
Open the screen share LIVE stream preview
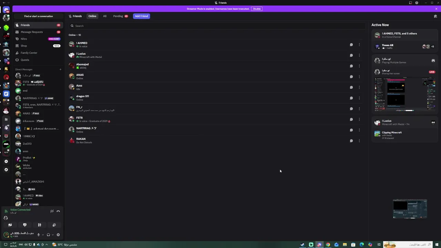pyautogui.click(x=405, y=94)
